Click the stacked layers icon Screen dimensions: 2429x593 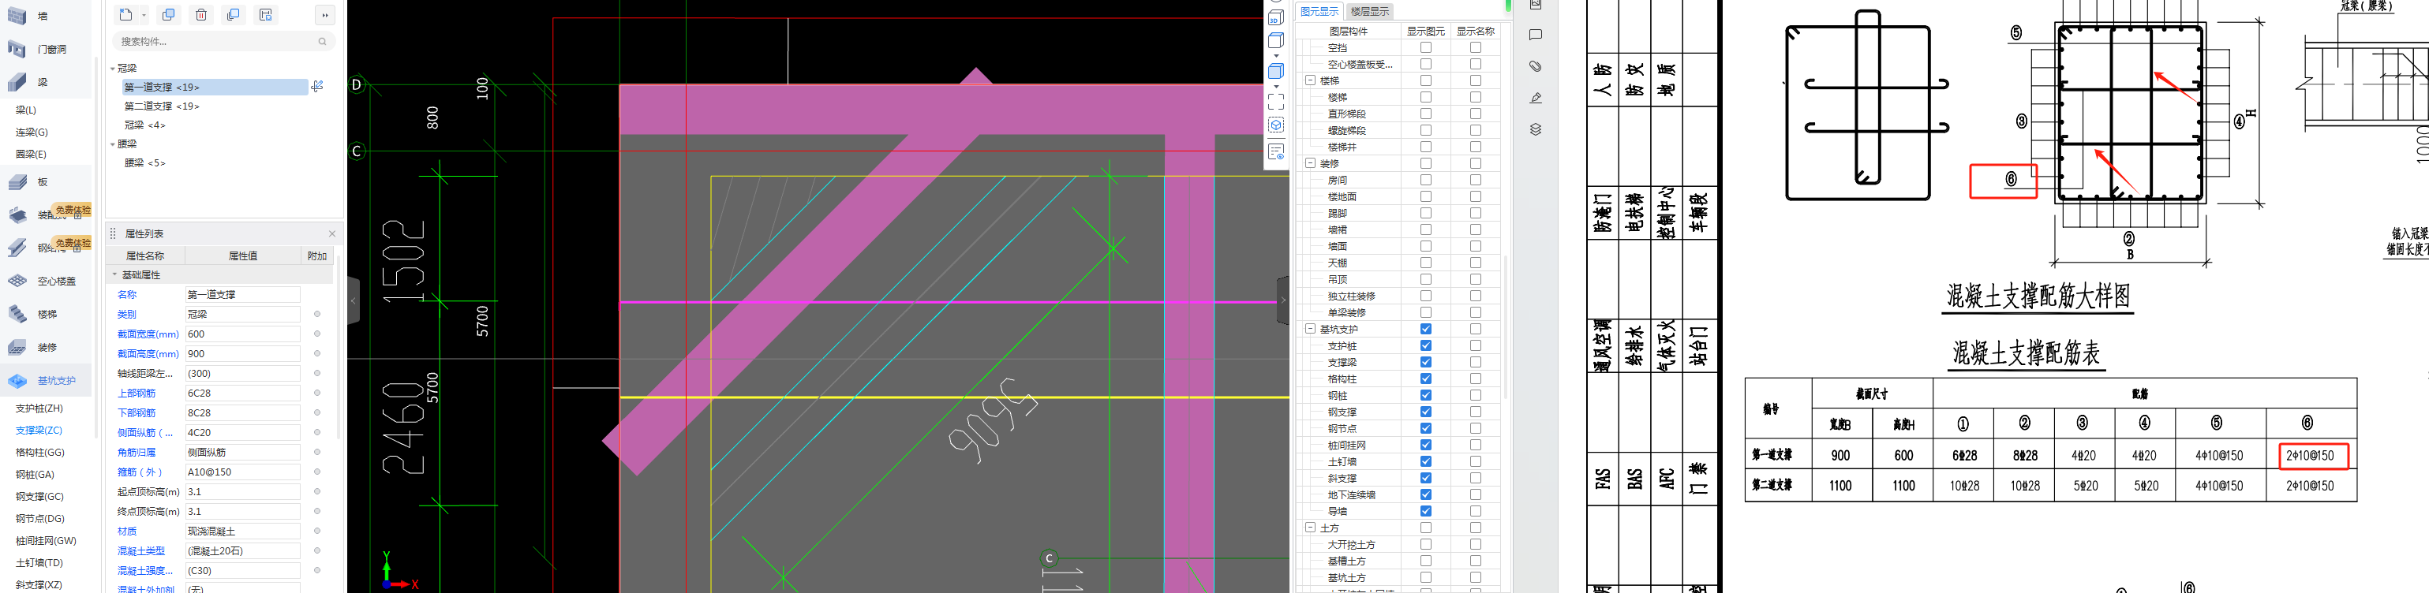coord(1535,129)
